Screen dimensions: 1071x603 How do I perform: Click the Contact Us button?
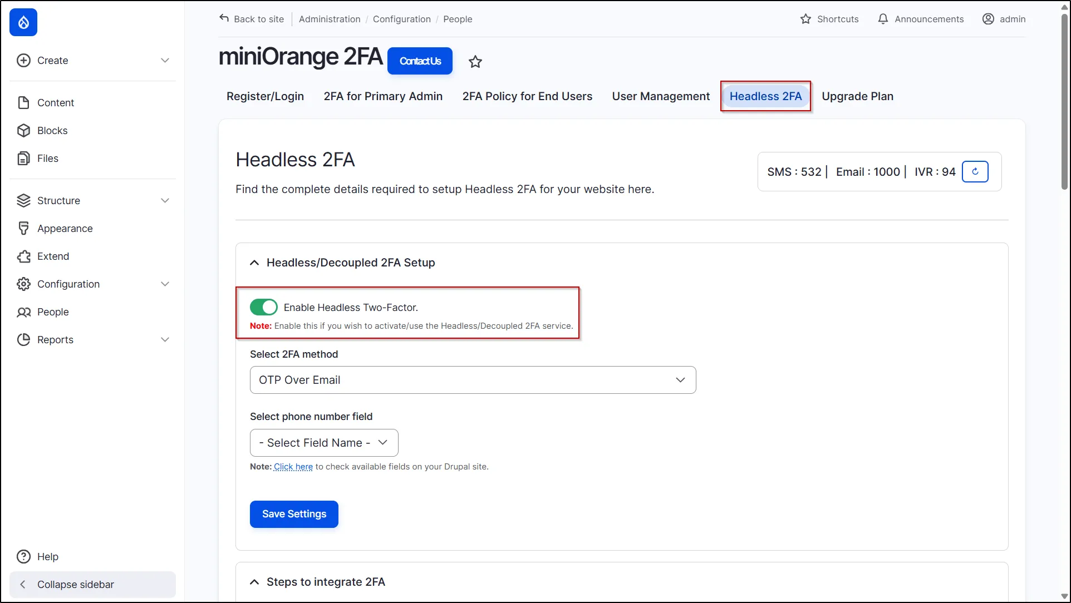420,61
